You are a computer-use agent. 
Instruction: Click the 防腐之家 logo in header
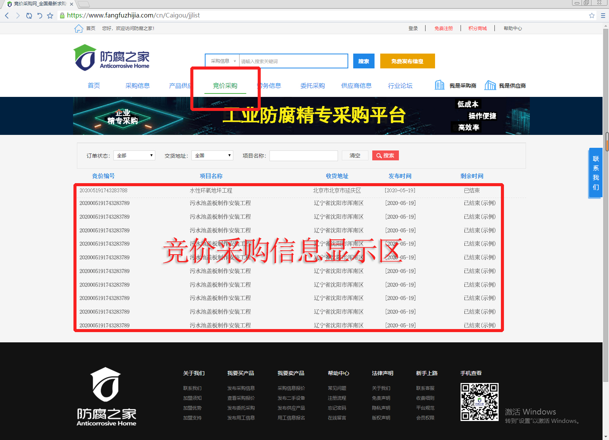pos(111,58)
